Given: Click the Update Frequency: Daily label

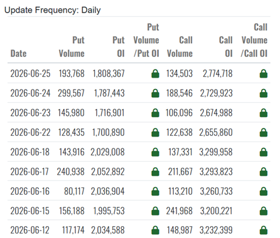Looking at the screenshot, I should 53,10.
